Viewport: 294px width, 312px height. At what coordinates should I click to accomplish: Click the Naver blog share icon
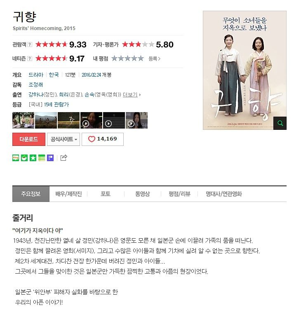(16, 158)
